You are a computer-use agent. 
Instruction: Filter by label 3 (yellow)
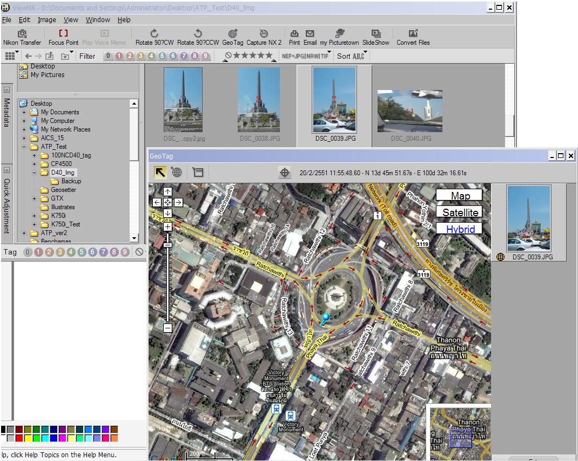140,56
